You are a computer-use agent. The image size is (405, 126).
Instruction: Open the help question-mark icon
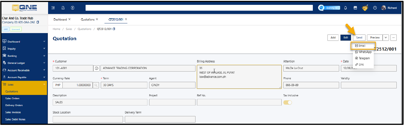point(375,8)
